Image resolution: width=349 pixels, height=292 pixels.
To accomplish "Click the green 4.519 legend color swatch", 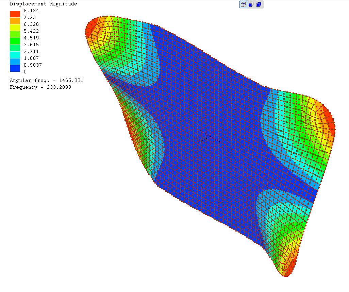I will [15, 41].
